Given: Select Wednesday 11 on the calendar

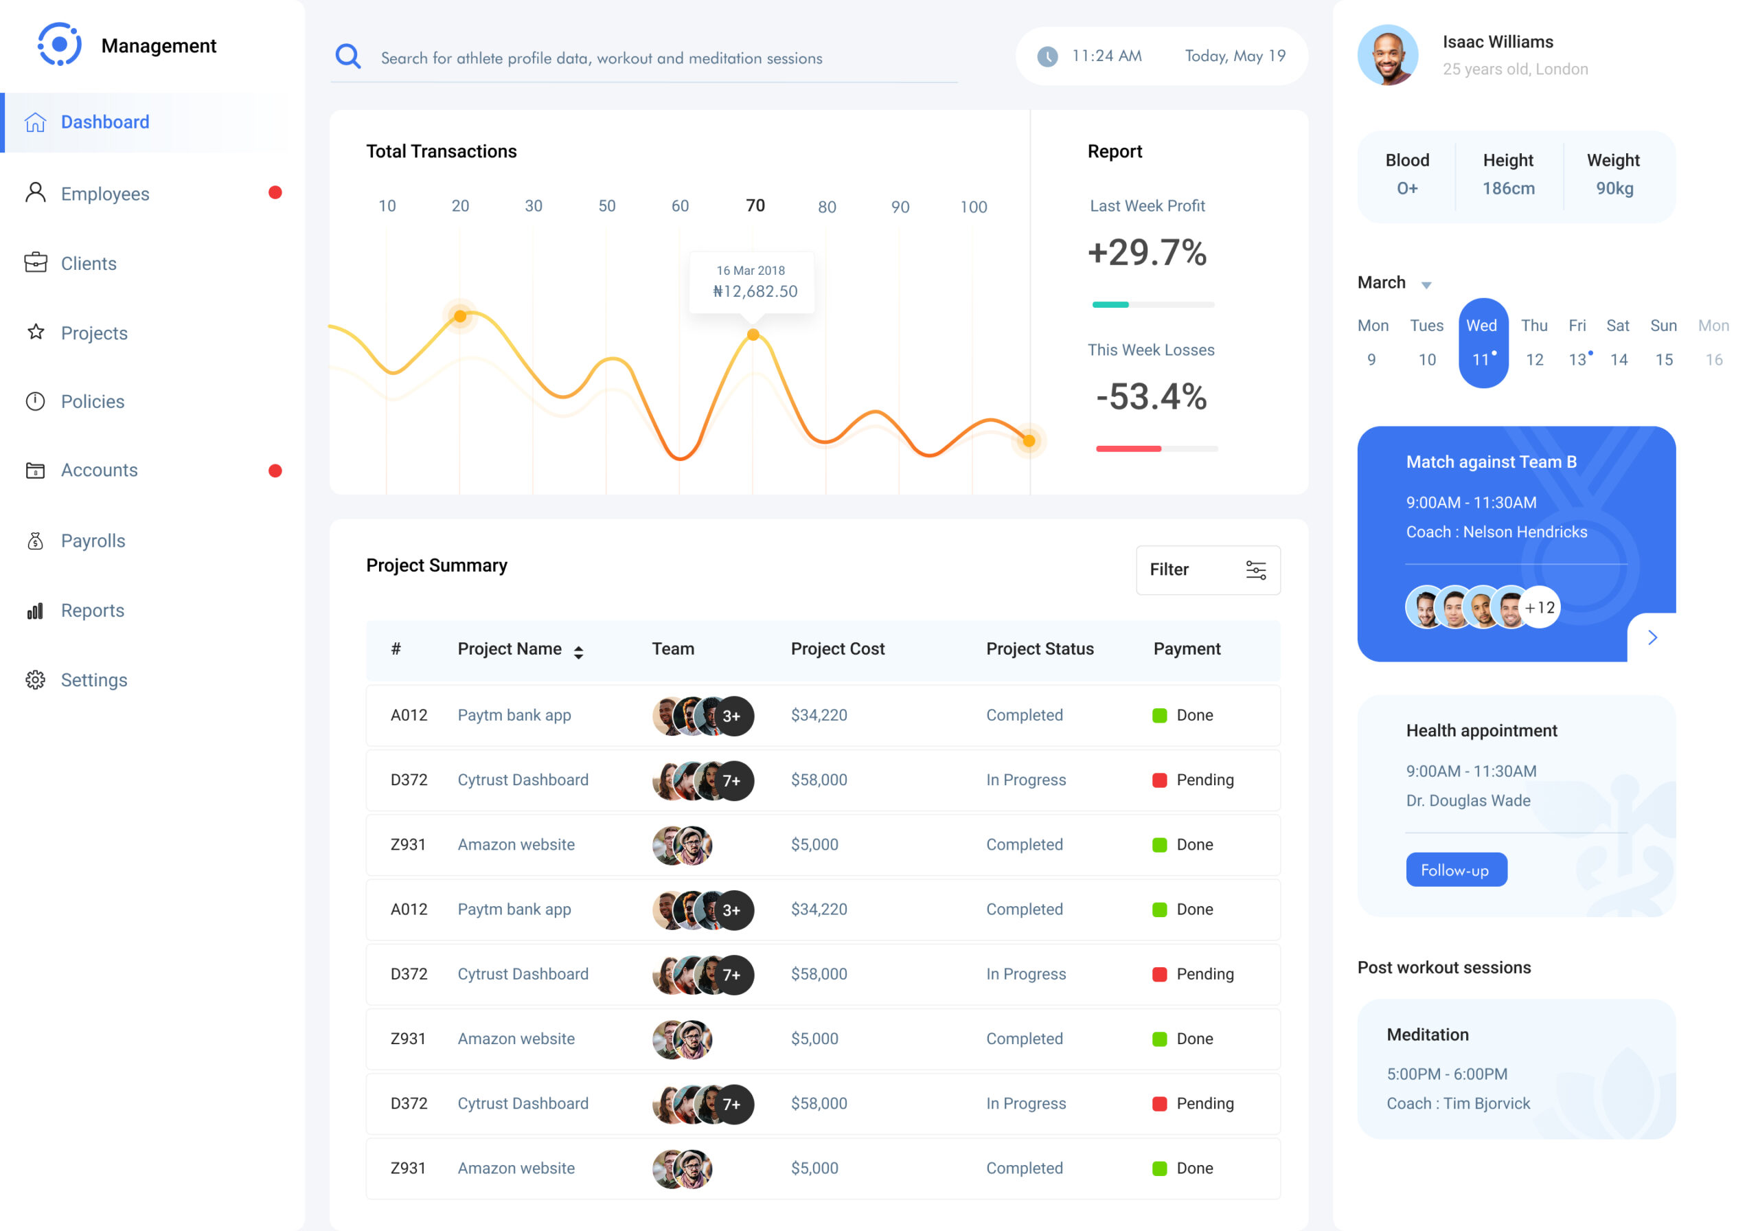Looking at the screenshot, I should click(1483, 342).
